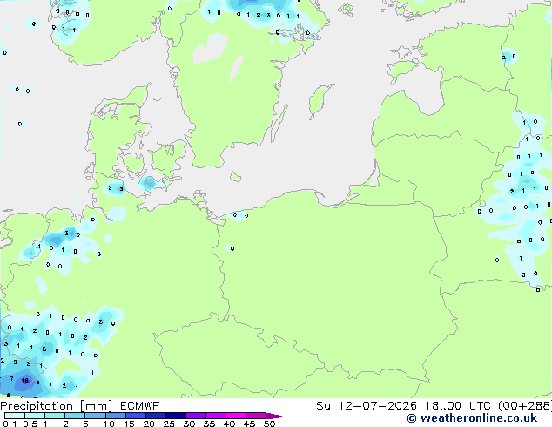This screenshot has height=427, width=552.
Task: Select the 45–50 mm legend swatch
Action: click(x=256, y=416)
